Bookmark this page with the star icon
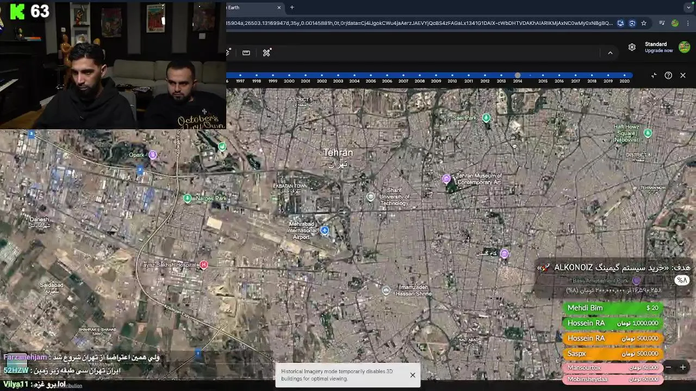 (x=644, y=23)
